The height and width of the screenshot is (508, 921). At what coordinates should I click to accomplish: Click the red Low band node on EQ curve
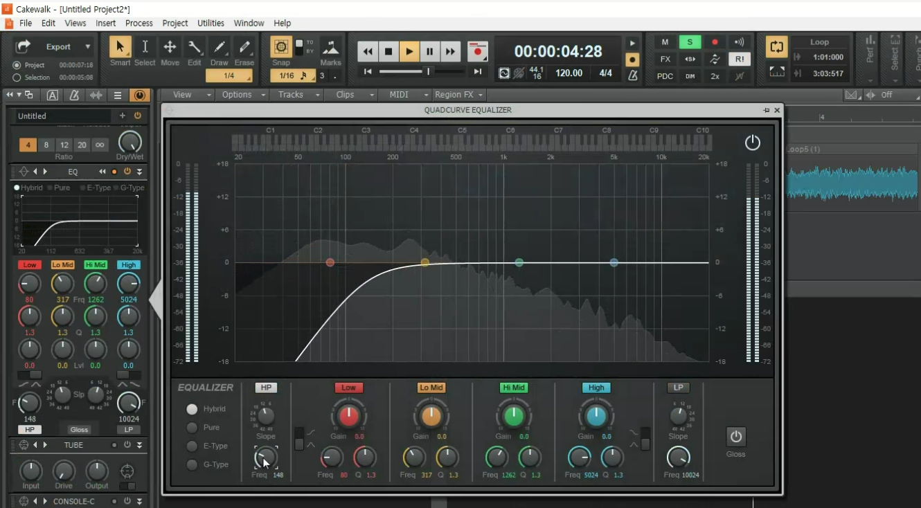[x=330, y=262]
